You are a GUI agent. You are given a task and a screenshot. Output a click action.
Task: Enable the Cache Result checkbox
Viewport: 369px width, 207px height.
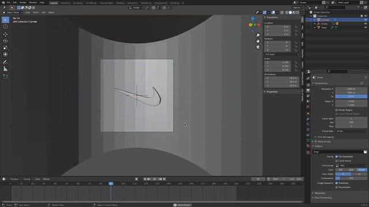(337, 161)
